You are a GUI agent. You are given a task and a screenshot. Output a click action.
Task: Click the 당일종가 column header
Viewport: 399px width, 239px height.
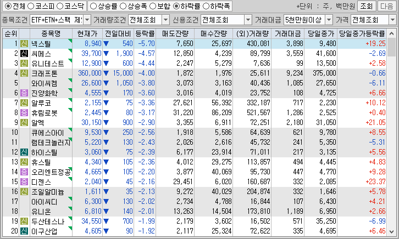tap(320, 33)
